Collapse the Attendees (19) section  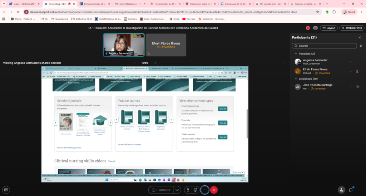tap(296, 79)
